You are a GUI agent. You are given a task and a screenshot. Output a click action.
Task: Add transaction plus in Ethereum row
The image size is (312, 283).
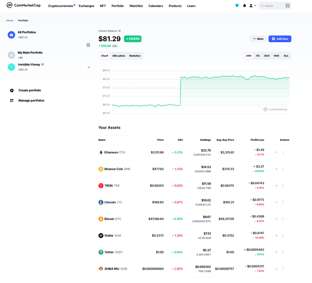[x=276, y=152]
